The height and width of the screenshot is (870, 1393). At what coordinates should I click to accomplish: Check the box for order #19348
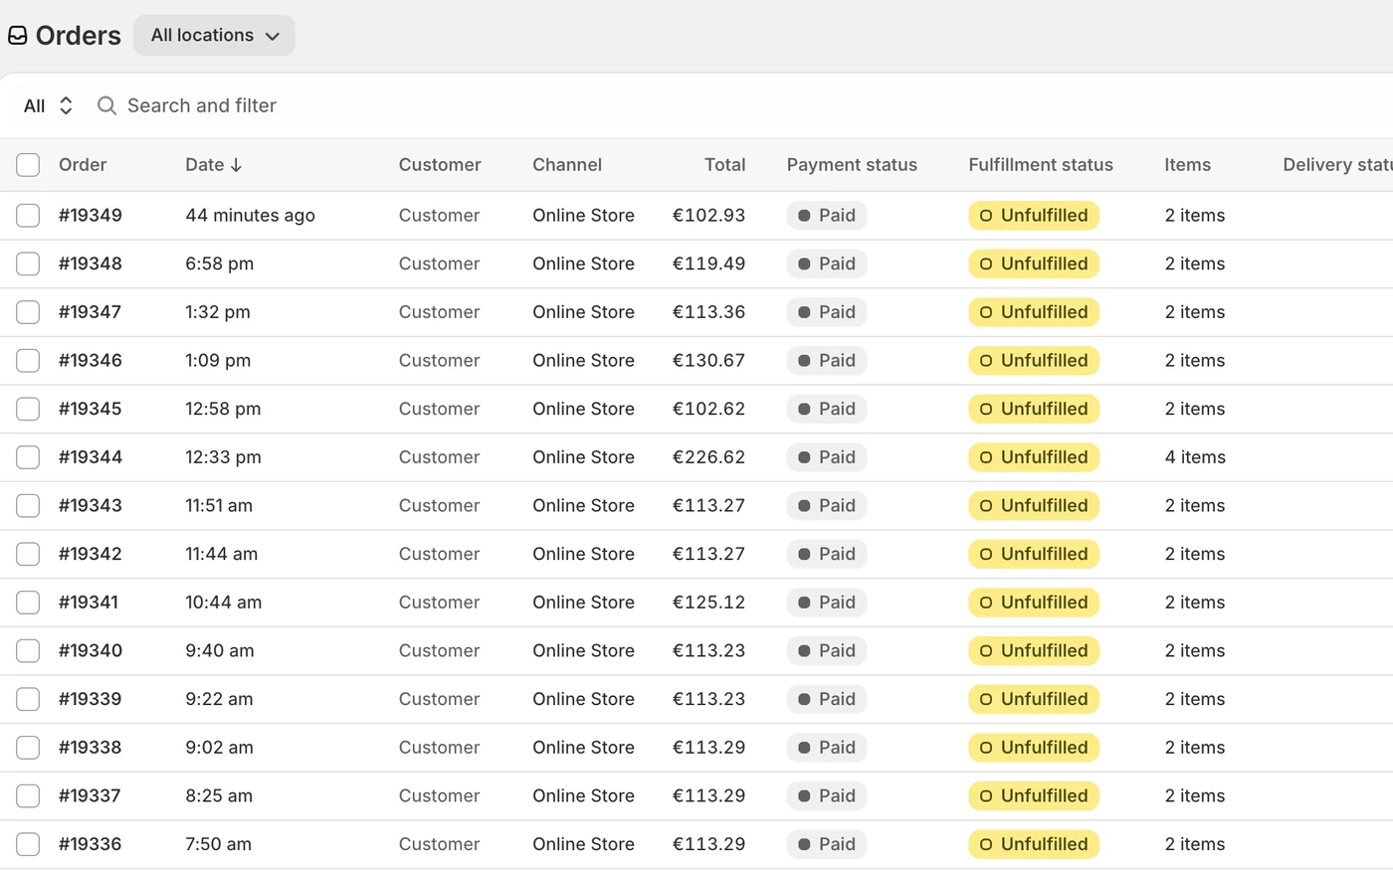[x=28, y=264]
